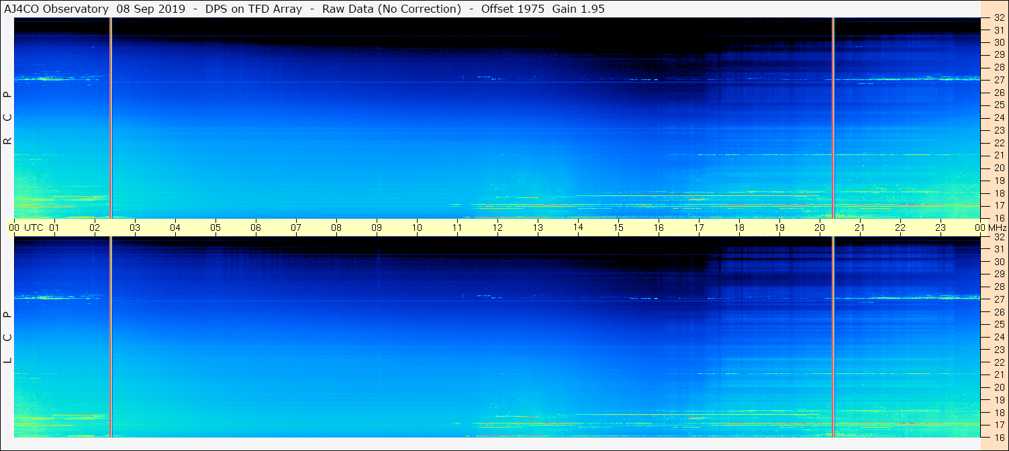The image size is (1009, 451).
Task: Click the '15' hour label on time axis
Action: [x=618, y=228]
